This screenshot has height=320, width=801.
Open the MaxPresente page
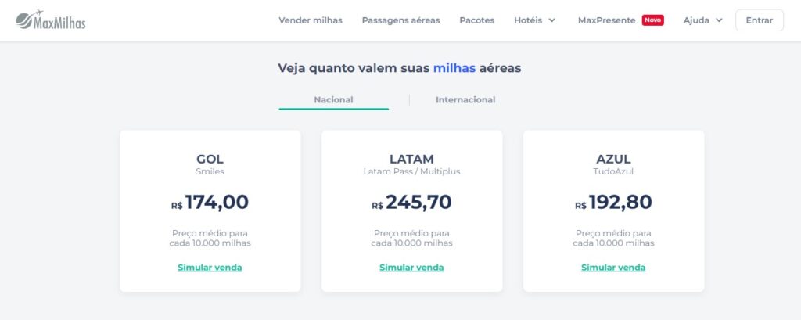click(606, 20)
